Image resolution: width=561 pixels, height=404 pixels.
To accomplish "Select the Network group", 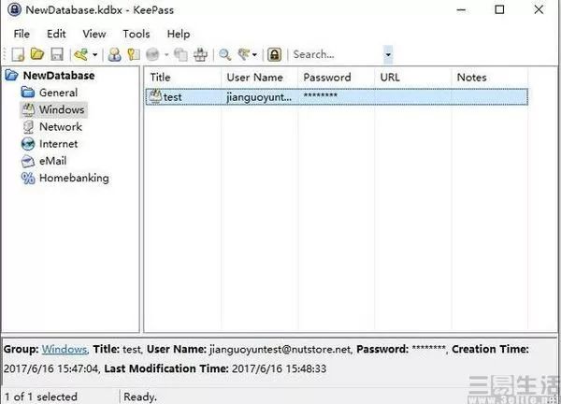I will tap(61, 126).
